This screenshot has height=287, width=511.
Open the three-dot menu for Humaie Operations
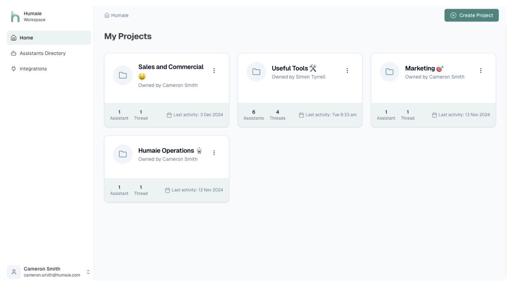click(x=214, y=153)
